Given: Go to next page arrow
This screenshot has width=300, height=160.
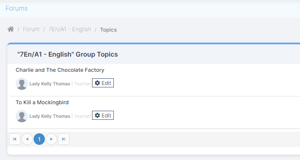Looking at the screenshot, I should point(51,139).
